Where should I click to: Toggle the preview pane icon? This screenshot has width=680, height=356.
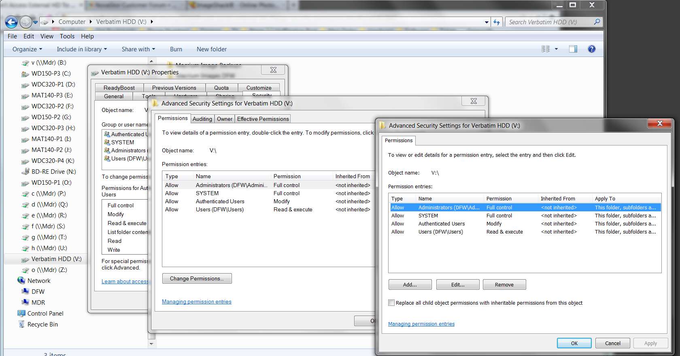click(x=573, y=49)
